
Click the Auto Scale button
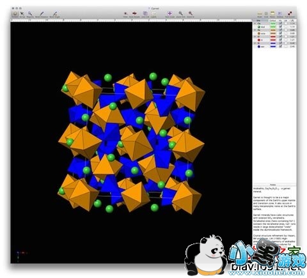(x=169, y=15)
